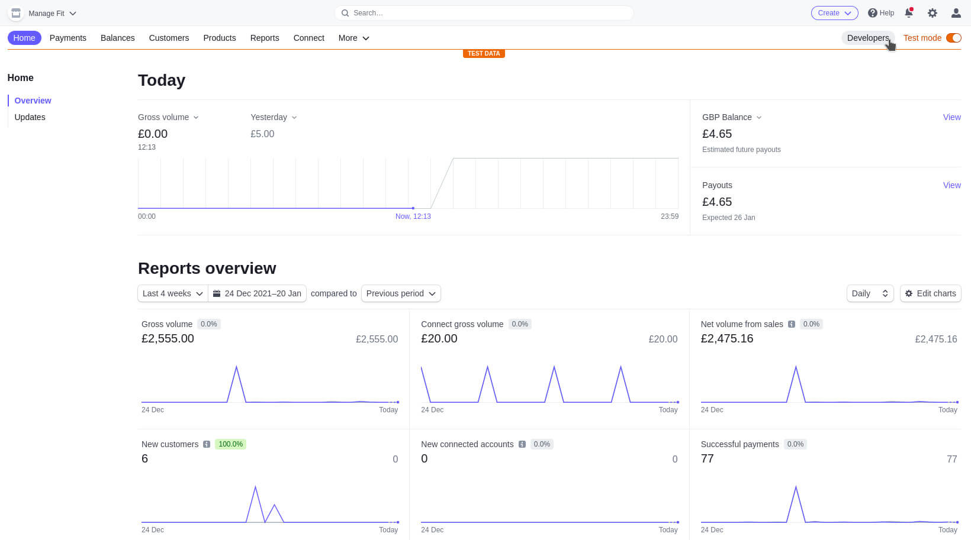
Task: Click the Yesterday £5.00 value
Action: [x=262, y=134]
